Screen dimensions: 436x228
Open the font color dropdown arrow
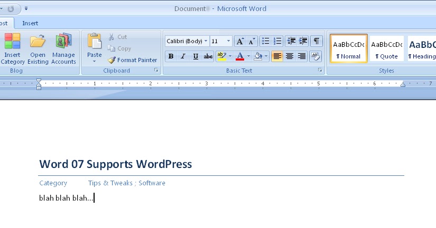[248, 56]
